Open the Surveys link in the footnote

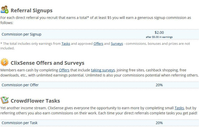point(117,44)
